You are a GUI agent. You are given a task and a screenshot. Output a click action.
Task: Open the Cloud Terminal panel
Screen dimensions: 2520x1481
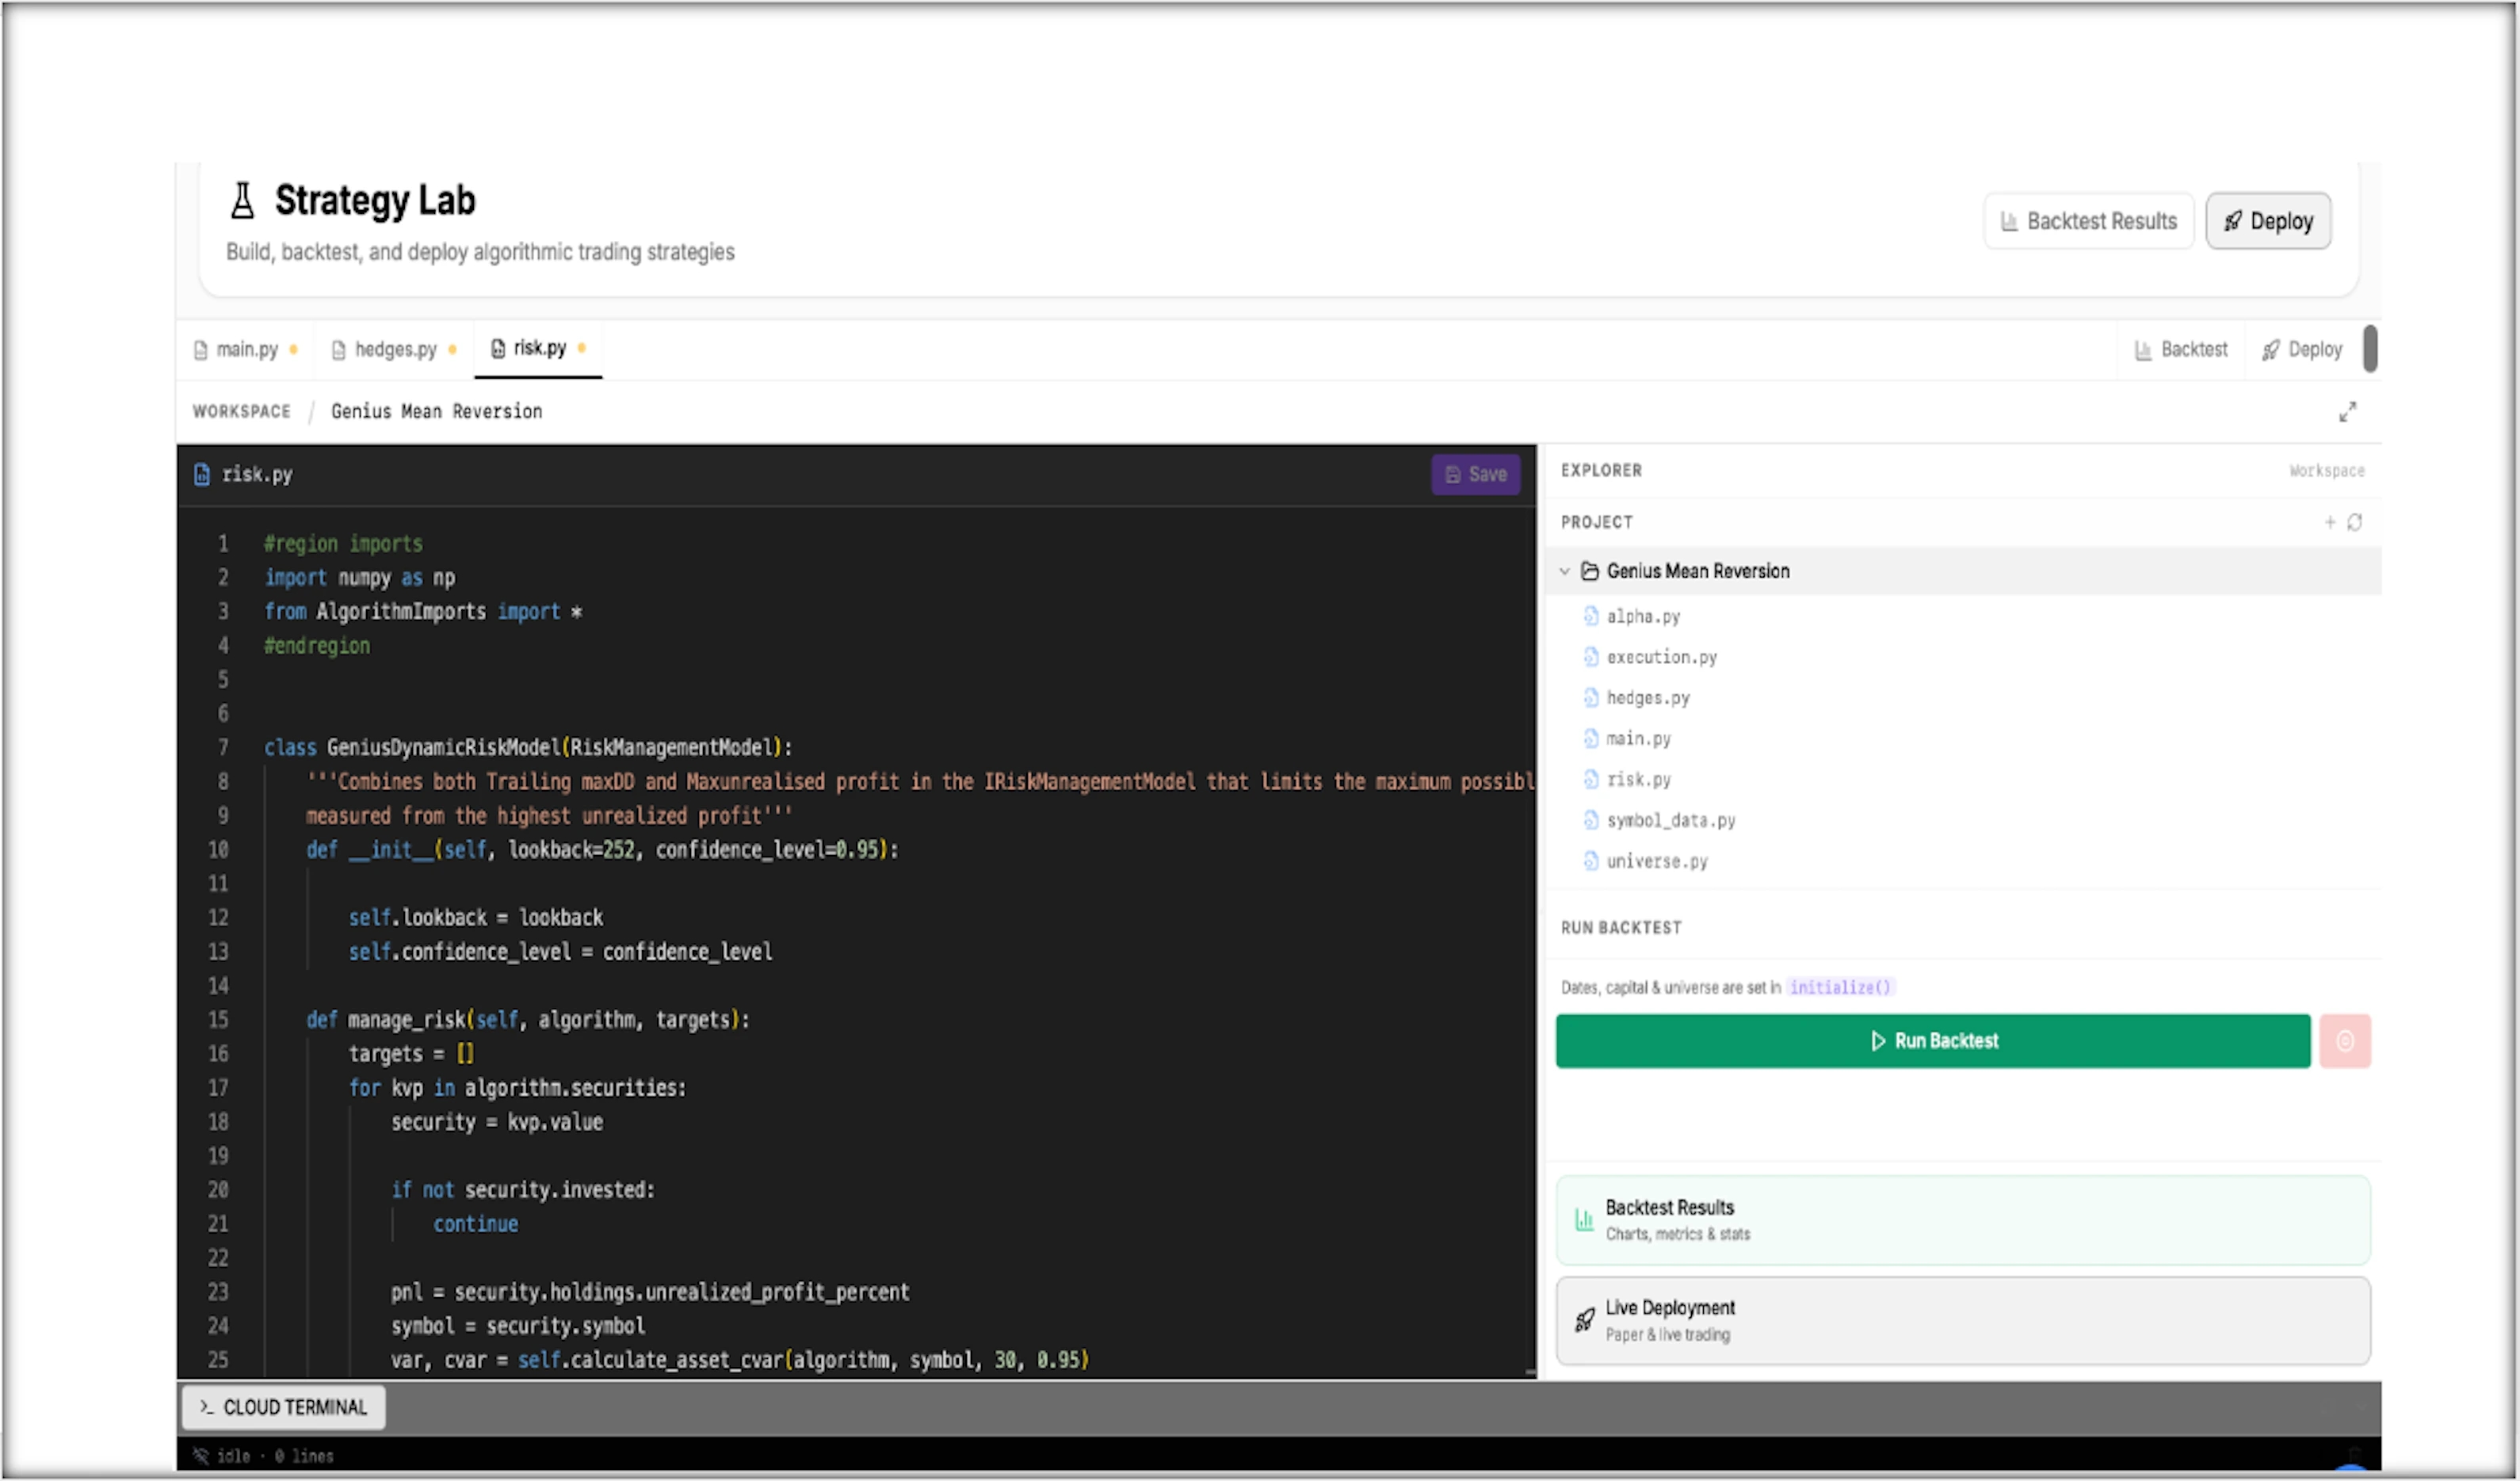point(283,1407)
